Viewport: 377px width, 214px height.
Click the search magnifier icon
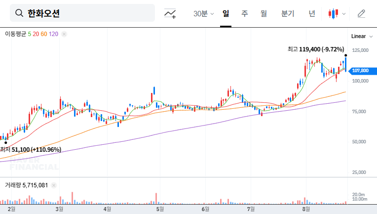pyautogui.click(x=19, y=13)
